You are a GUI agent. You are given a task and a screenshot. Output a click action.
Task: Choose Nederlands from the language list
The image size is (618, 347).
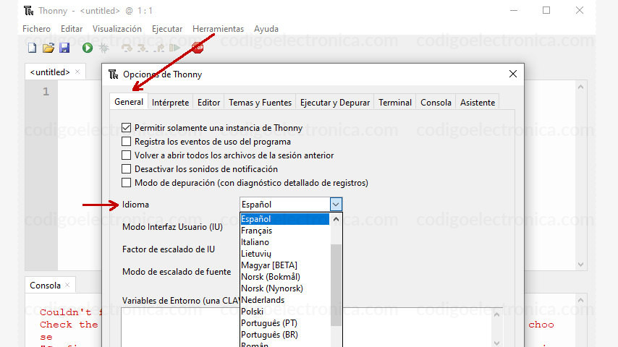[285, 300]
